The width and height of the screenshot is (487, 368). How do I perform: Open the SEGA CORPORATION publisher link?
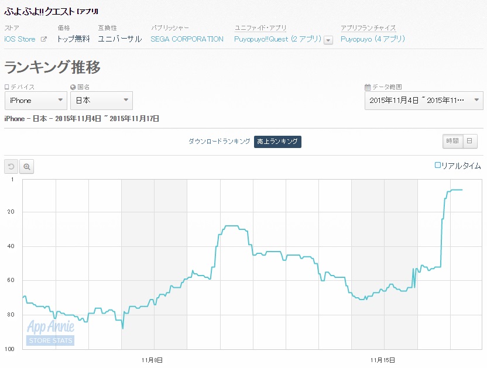click(187, 39)
